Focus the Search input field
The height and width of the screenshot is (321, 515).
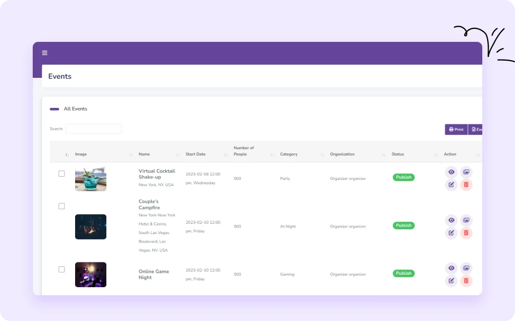(93, 129)
